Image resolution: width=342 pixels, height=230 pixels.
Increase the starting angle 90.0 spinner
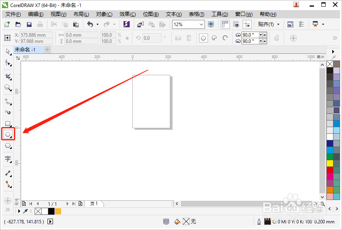264,35
